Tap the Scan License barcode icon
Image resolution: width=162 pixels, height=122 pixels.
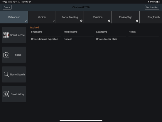(6, 35)
